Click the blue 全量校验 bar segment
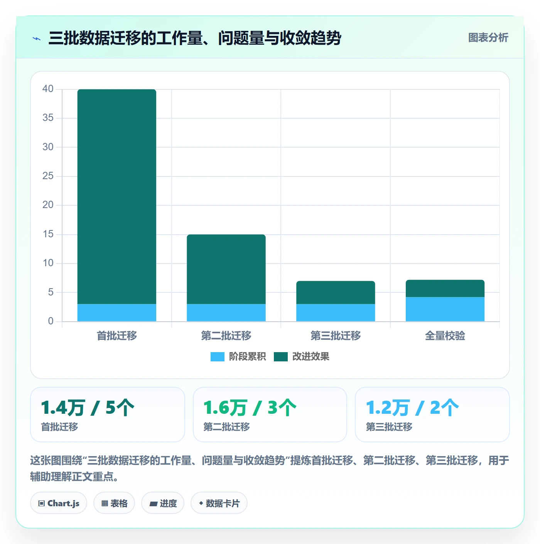 tap(445, 309)
